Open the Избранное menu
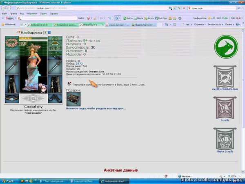The width and height of the screenshot is (245, 184). click(32, 13)
